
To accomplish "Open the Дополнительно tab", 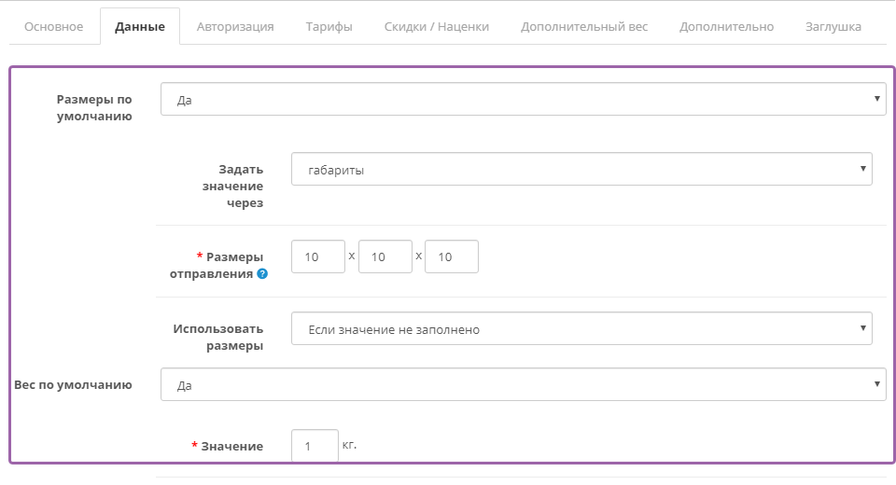I will (726, 26).
